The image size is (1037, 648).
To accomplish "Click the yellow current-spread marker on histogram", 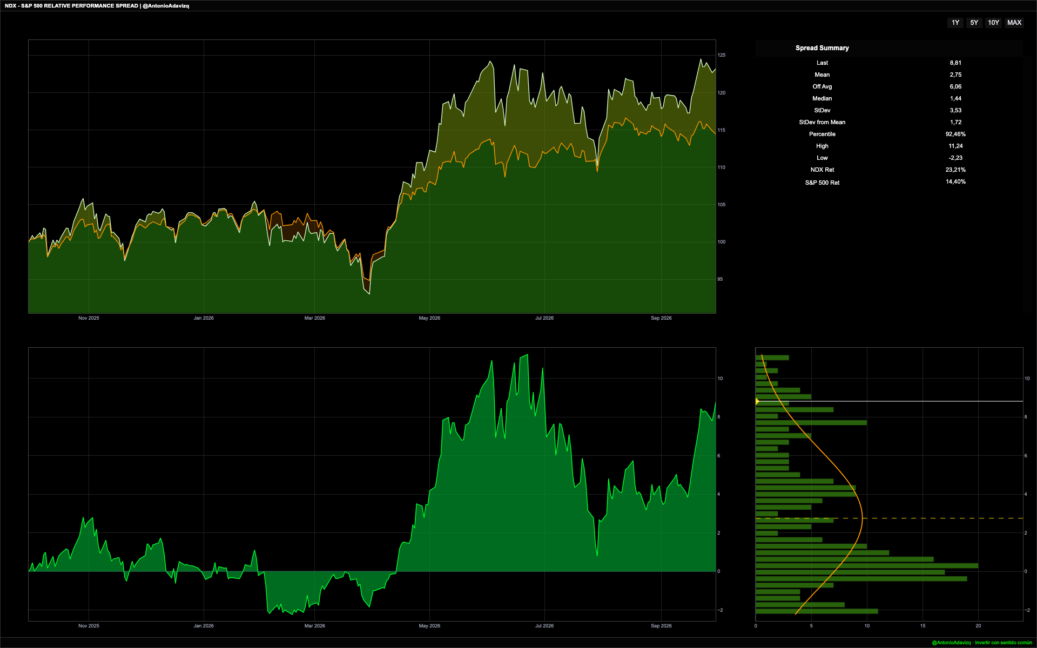I will (x=757, y=401).
